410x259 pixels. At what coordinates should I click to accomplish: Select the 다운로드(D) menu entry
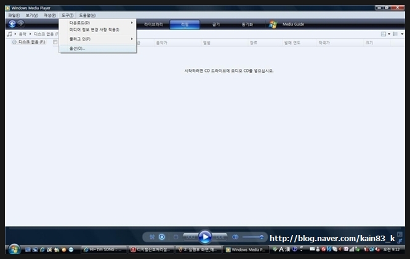coord(97,23)
